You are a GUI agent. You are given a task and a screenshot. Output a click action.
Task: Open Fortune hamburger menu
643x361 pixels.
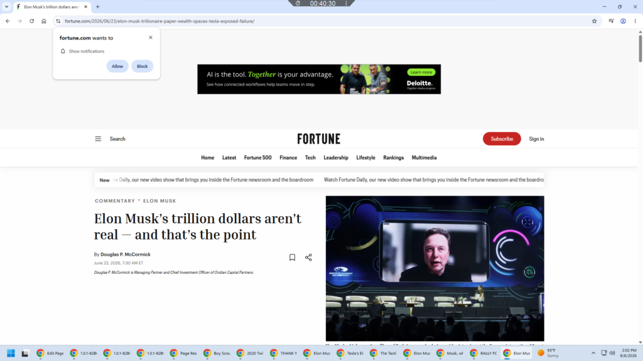tap(98, 139)
